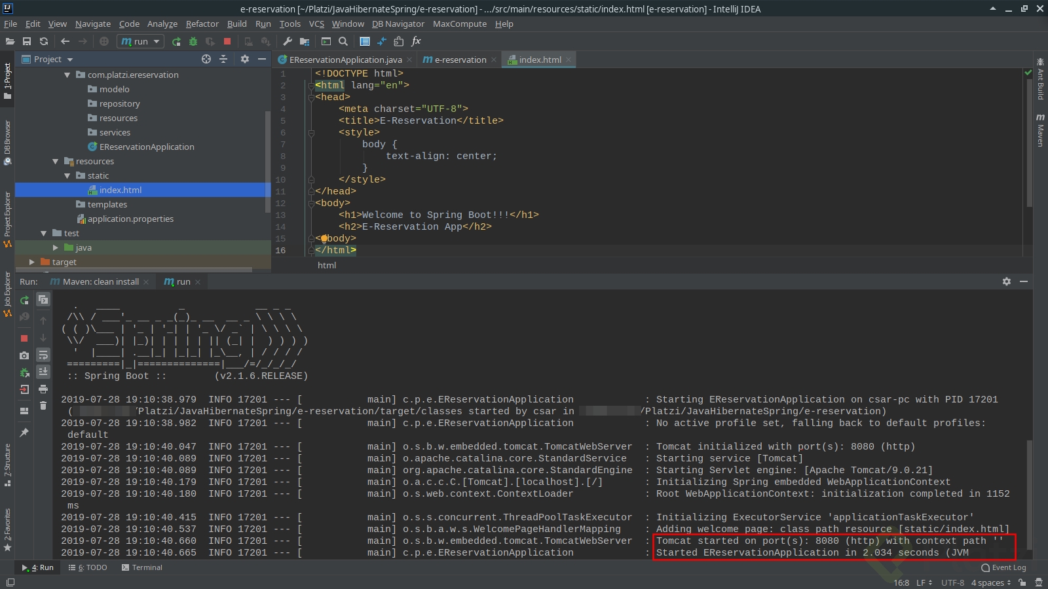Expand the target folder node
Viewport: 1048px width, 589px height.
point(31,262)
